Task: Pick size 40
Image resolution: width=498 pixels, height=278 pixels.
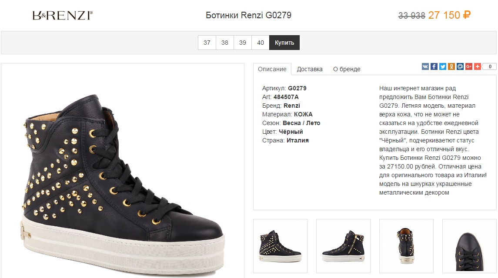Action: click(261, 43)
